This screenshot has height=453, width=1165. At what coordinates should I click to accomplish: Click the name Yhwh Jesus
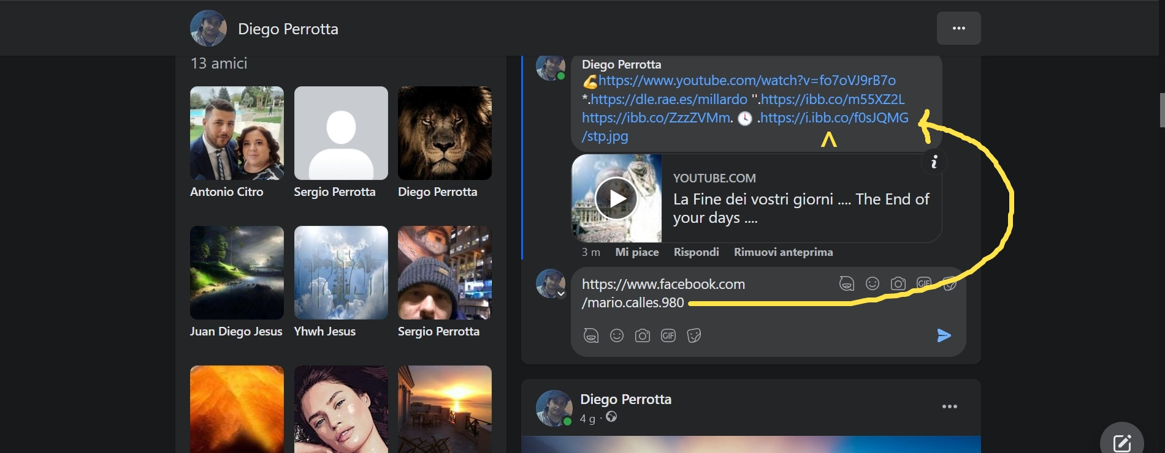pos(325,331)
